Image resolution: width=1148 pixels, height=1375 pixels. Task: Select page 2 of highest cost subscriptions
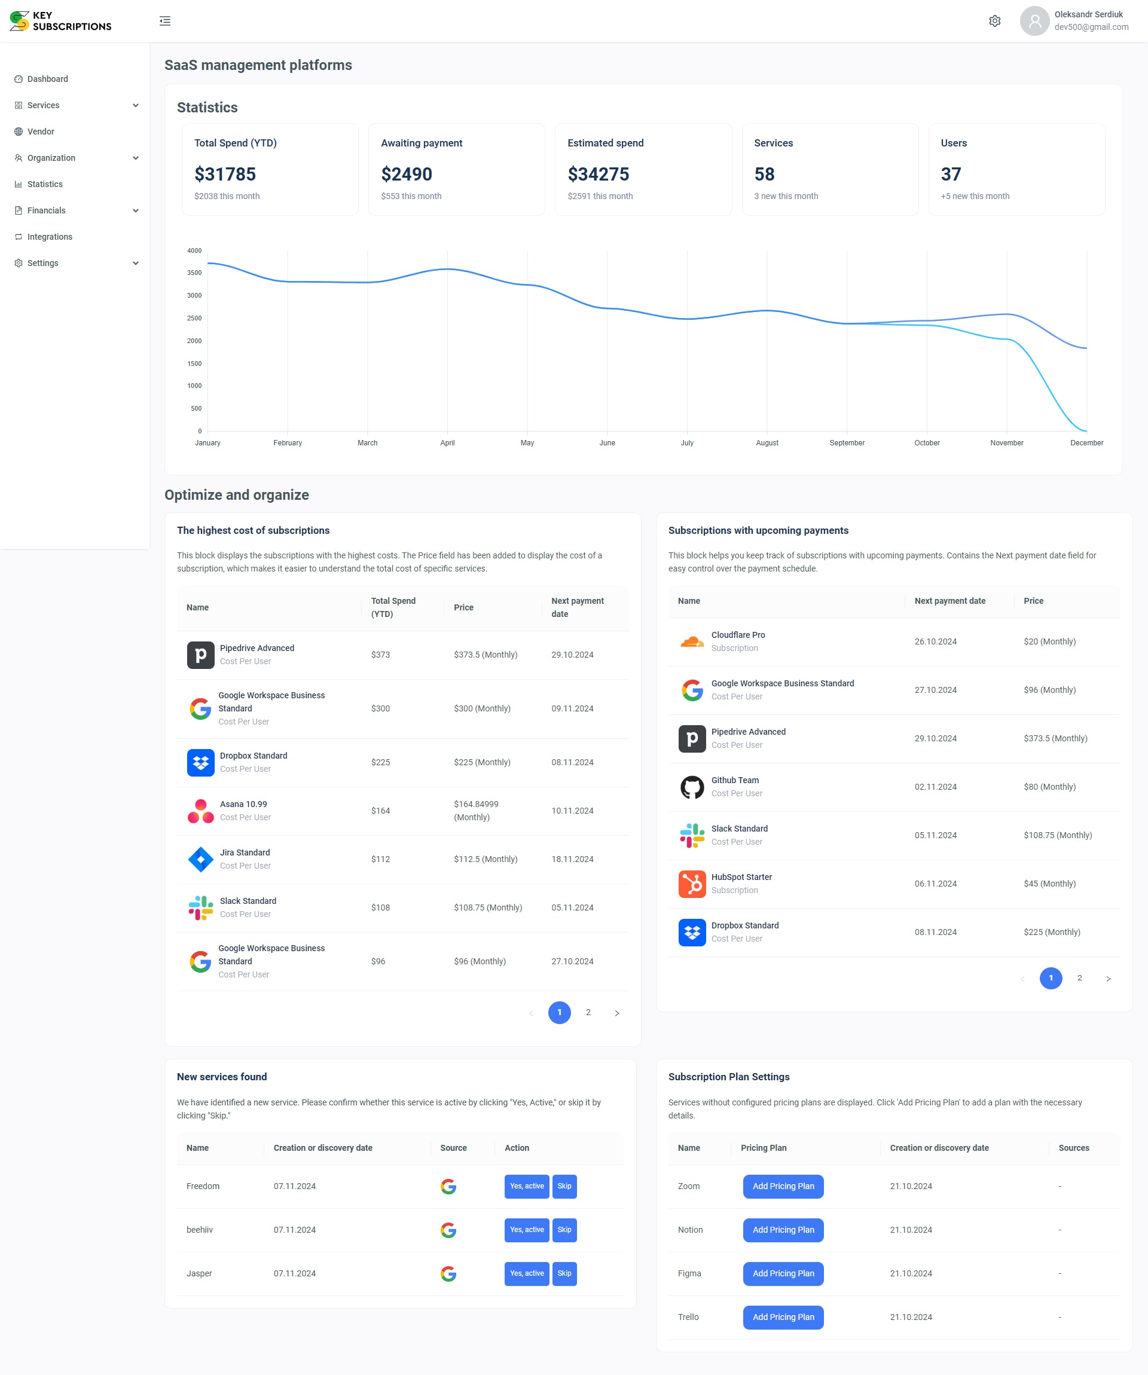click(588, 1013)
